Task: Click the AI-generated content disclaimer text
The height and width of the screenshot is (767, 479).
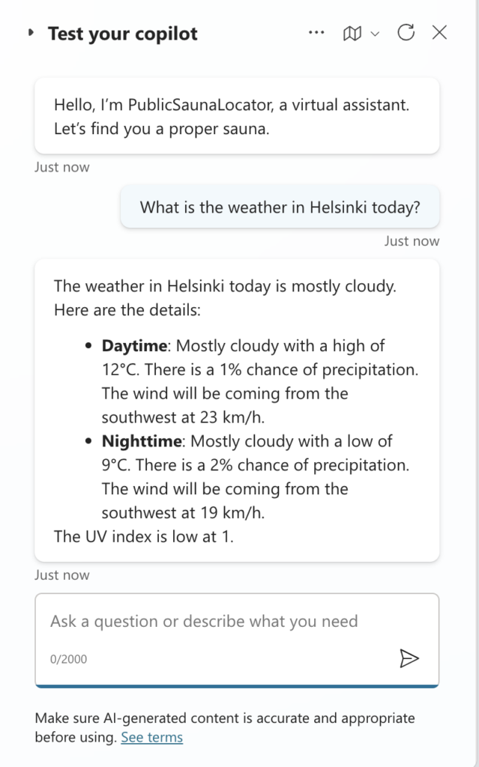Action: tap(225, 718)
